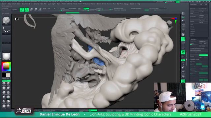Pick a hue in the color picker
This screenshot has width=211, height=118.
tap(6, 66)
